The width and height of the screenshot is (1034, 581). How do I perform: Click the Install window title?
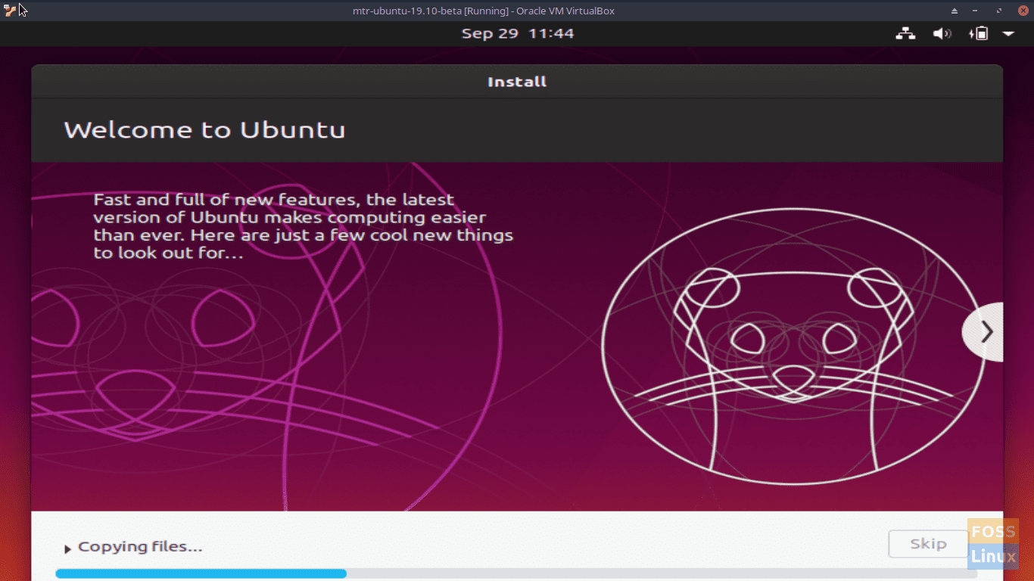point(517,82)
